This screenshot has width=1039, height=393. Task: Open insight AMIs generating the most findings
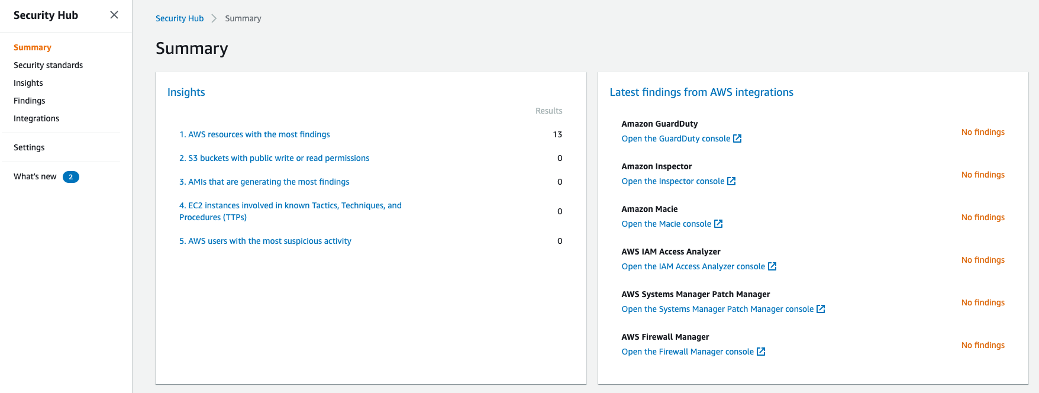pos(264,182)
